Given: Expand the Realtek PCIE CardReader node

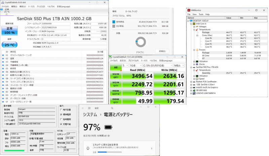Looking at the screenshot, I should (191, 82).
